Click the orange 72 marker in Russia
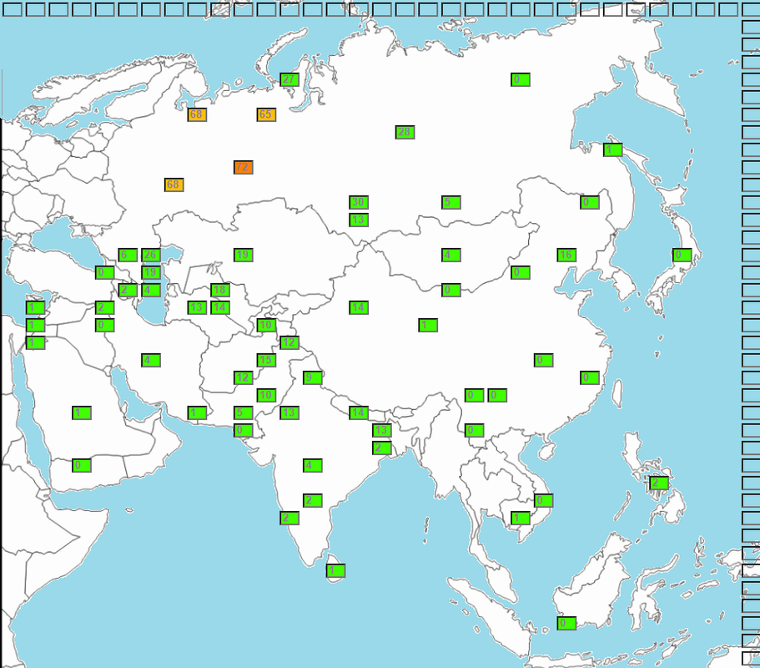This screenshot has width=760, height=668. click(244, 167)
